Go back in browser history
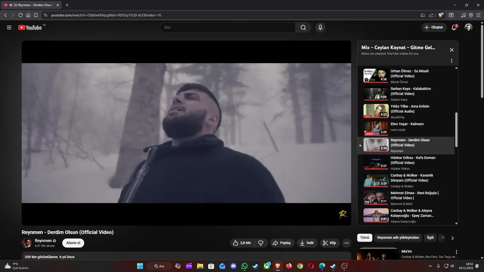The image size is (484, 272). click(6, 15)
